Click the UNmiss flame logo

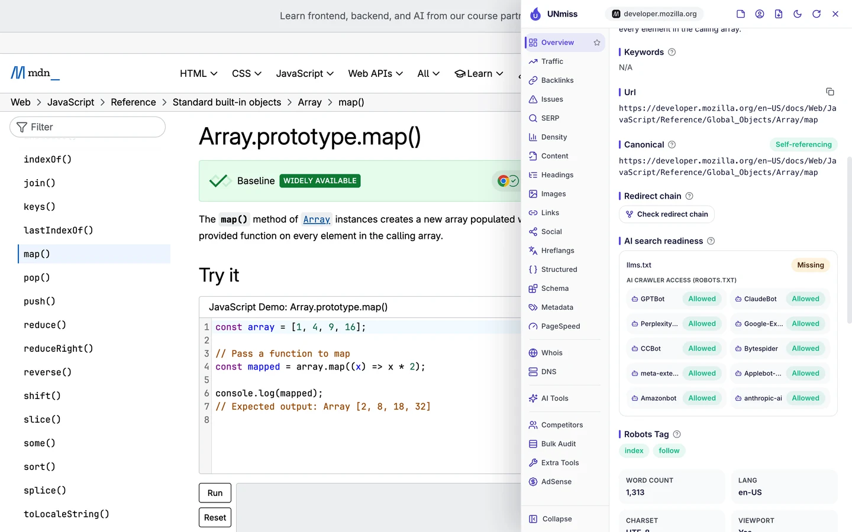[x=535, y=14]
